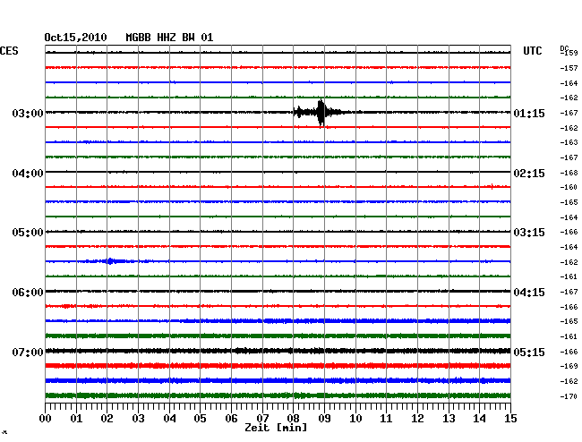The width and height of the screenshot is (582, 442).
Task: Click the 02:15 UTC time label
Action: tap(529, 174)
